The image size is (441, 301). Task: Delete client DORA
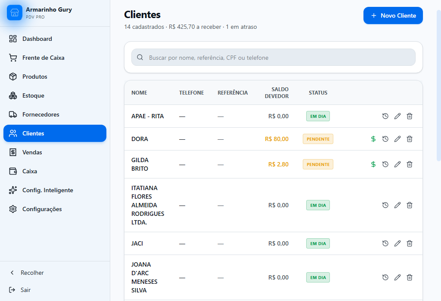click(x=410, y=139)
